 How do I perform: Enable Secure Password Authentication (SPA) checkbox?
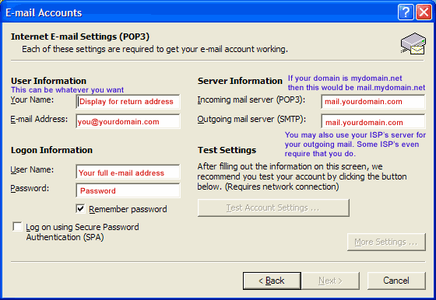[x=17, y=226]
